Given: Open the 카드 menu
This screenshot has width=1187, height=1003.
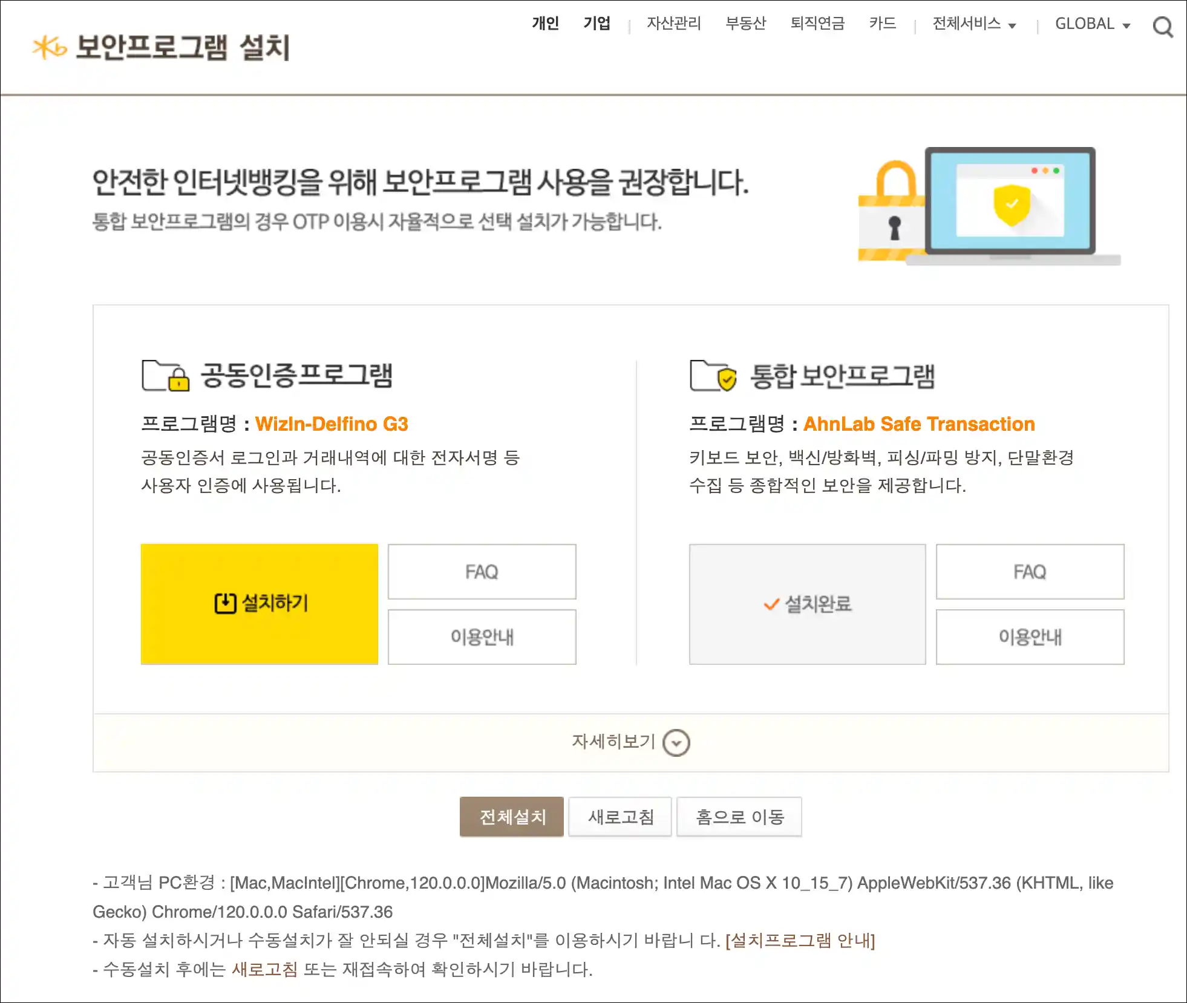Looking at the screenshot, I should point(882,24).
